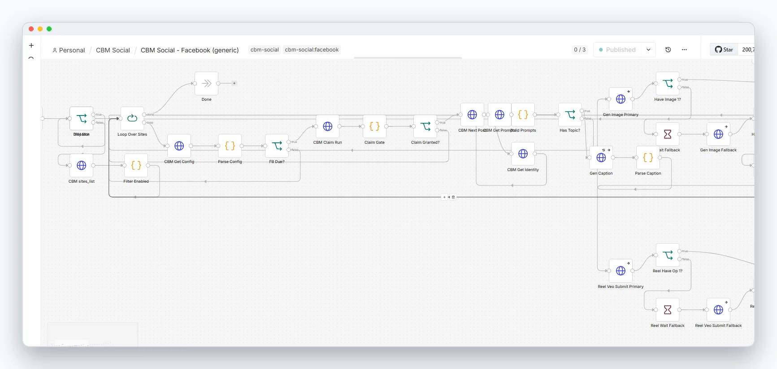Click the 0 / 3 counter
Screen dimensions: 777x369
[580, 50]
